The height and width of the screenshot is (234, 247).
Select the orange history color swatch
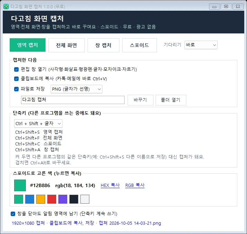[x=41, y=199]
